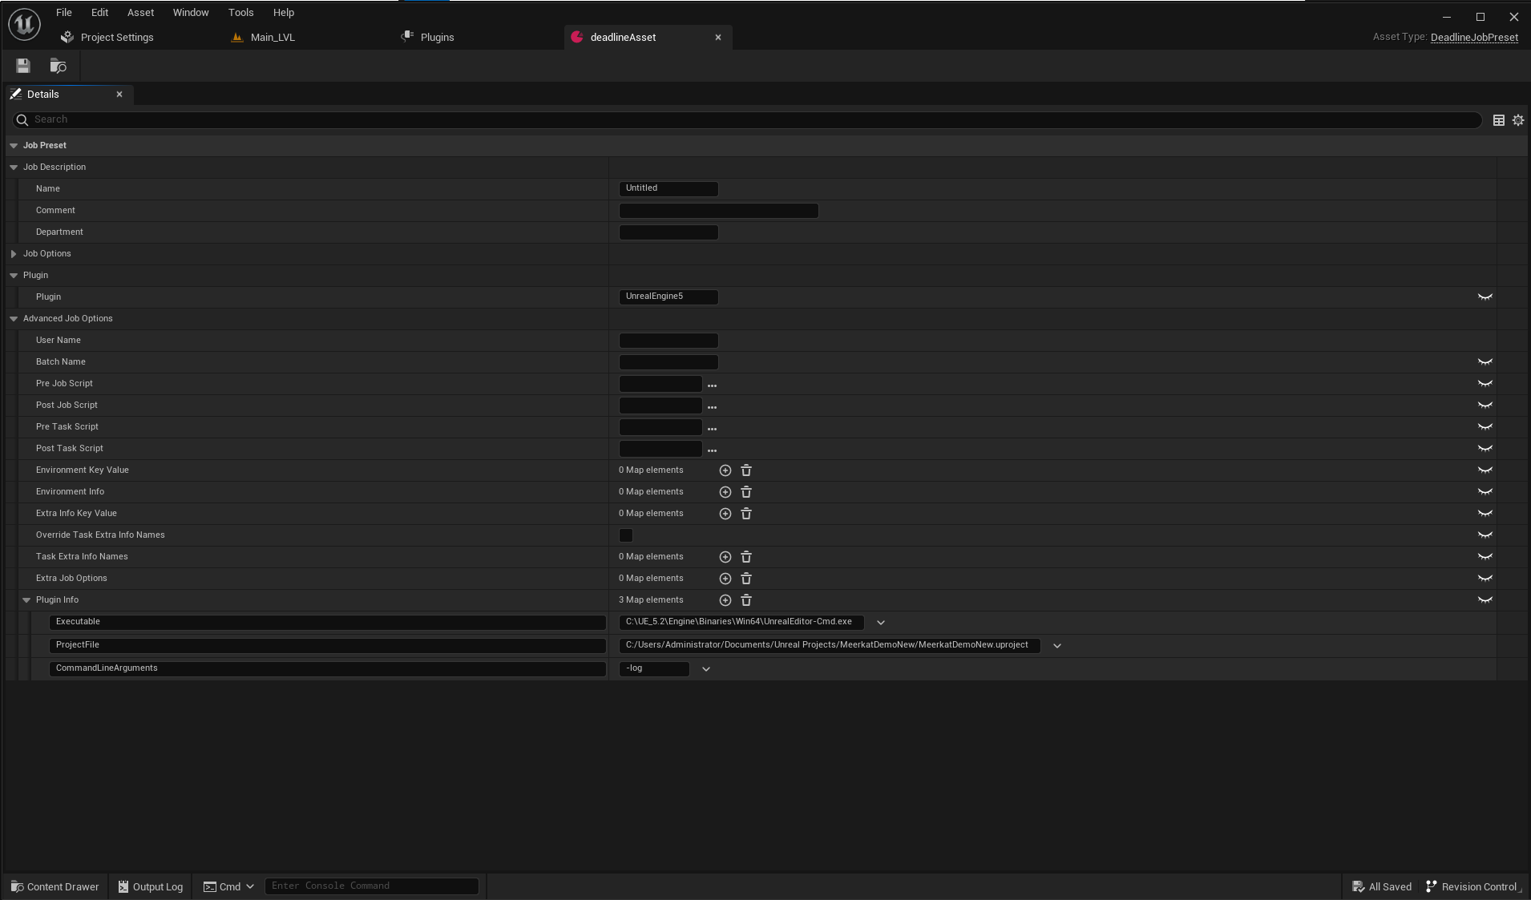
Task: Click the DeadlineJobPreset asset type link
Action: pos(1473,37)
